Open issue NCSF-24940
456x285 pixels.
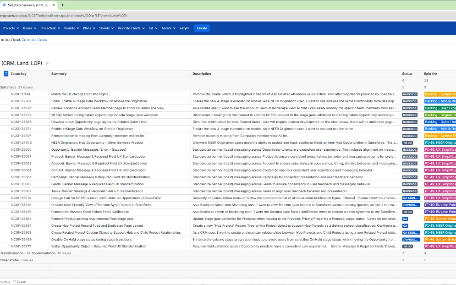tap(21, 143)
